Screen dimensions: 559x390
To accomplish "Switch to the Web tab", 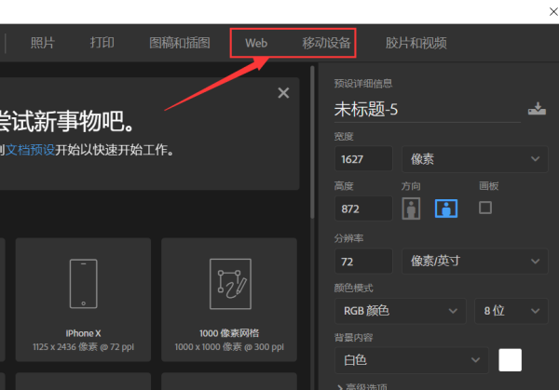I will (256, 43).
